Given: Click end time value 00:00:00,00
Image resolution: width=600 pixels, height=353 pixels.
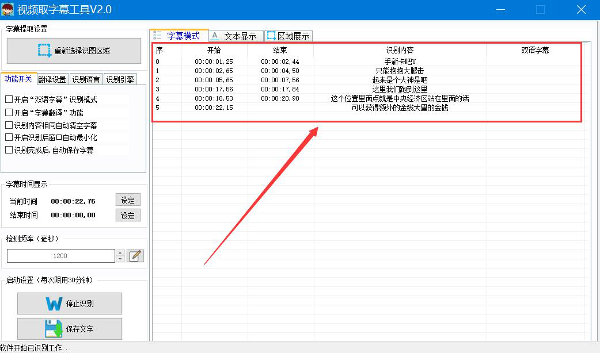Looking at the screenshot, I should click(x=73, y=215).
